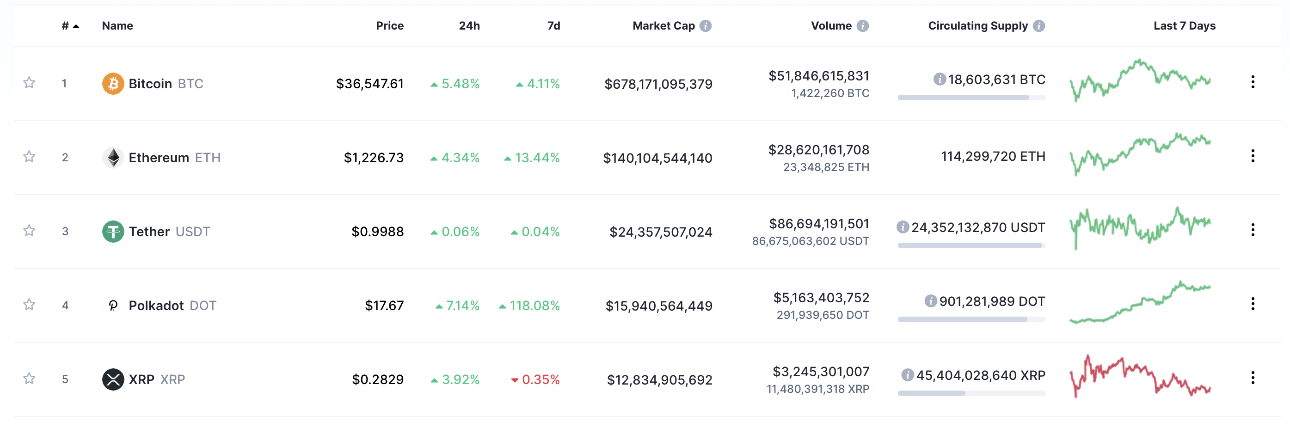Click Ethereum market cap $140,104,544,140

pyautogui.click(x=657, y=158)
